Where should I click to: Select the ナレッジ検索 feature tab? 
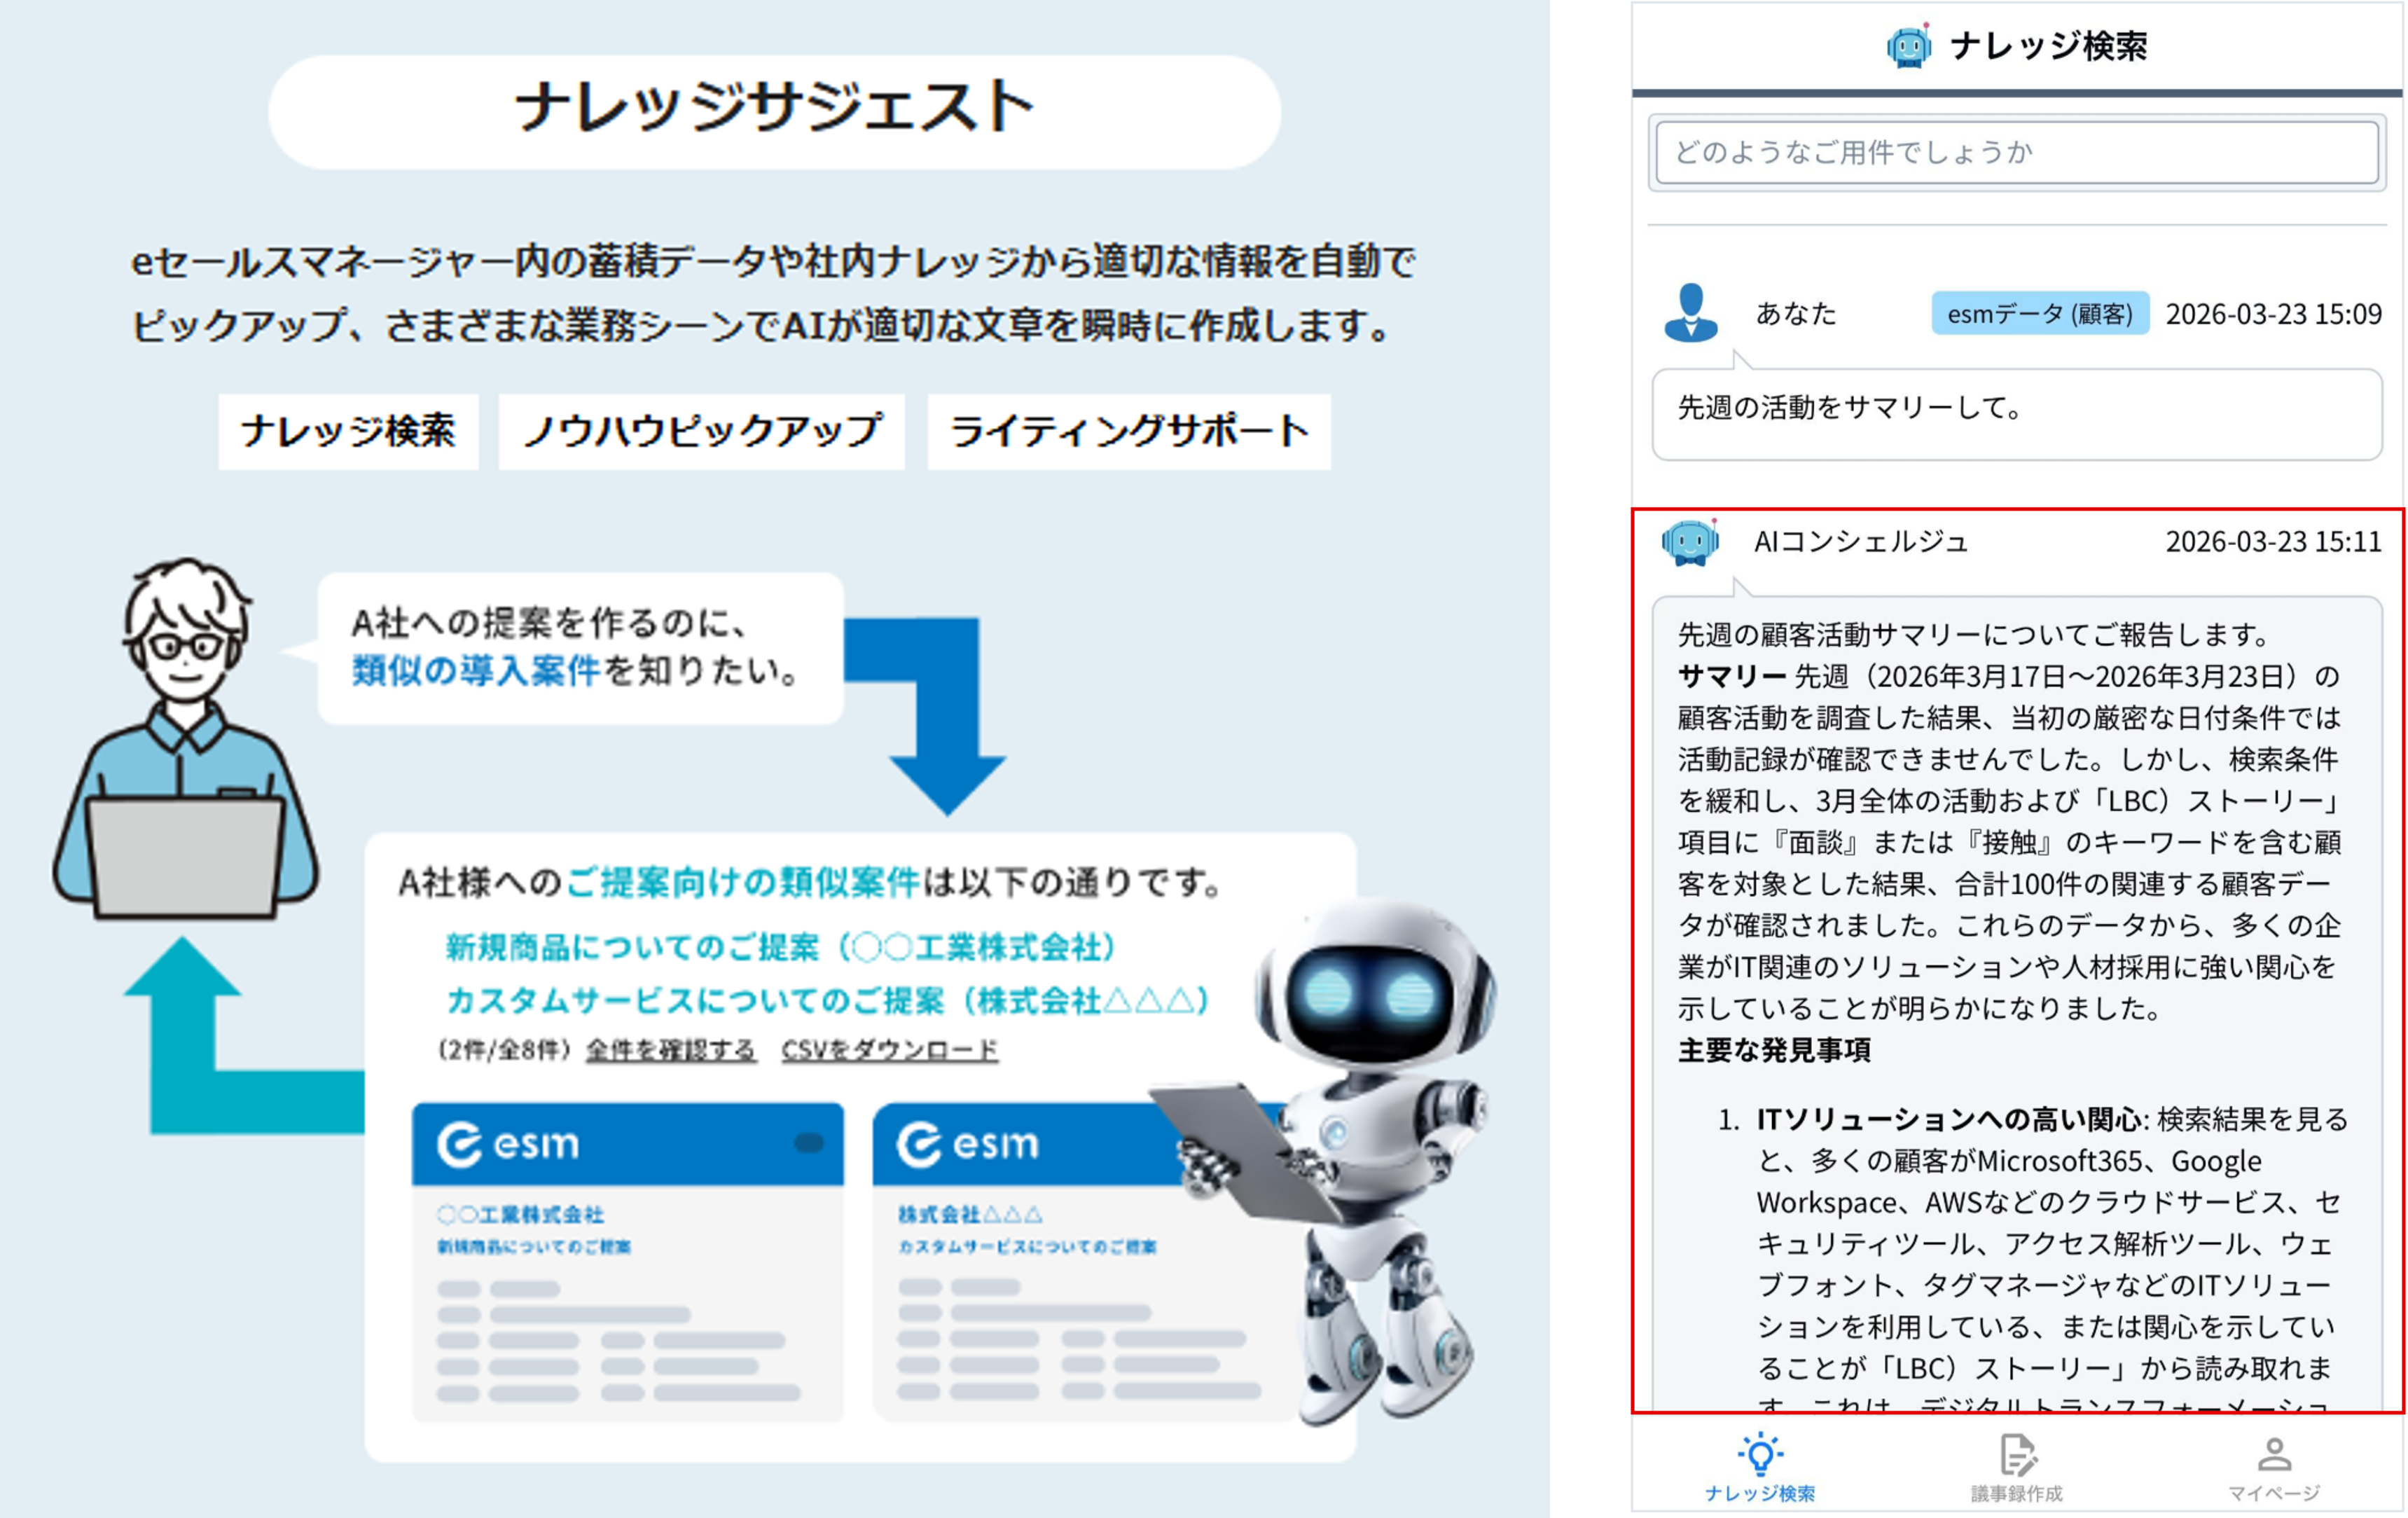348,431
